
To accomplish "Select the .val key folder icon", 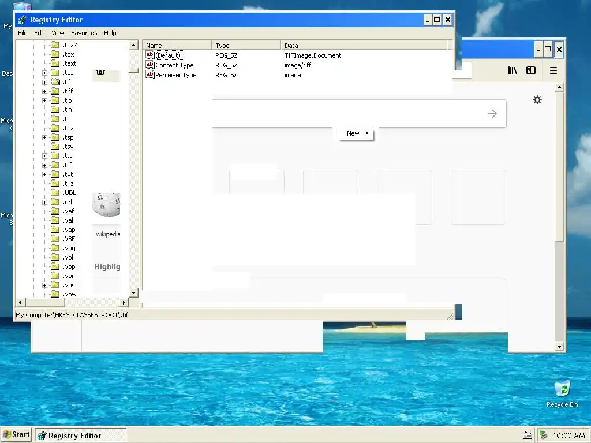I will [55, 220].
